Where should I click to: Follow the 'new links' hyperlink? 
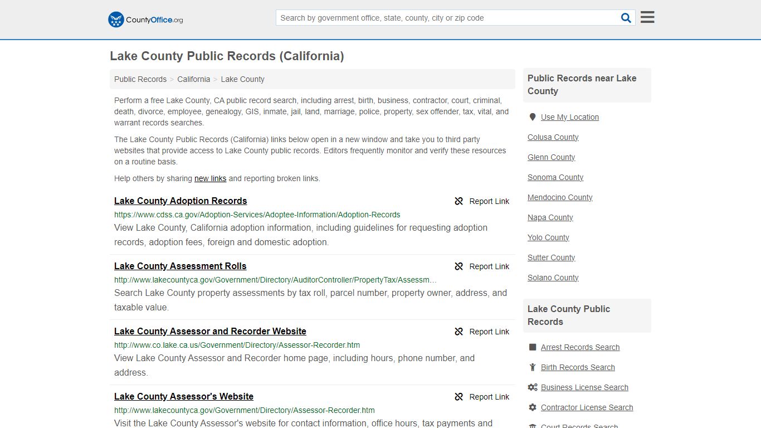(210, 178)
